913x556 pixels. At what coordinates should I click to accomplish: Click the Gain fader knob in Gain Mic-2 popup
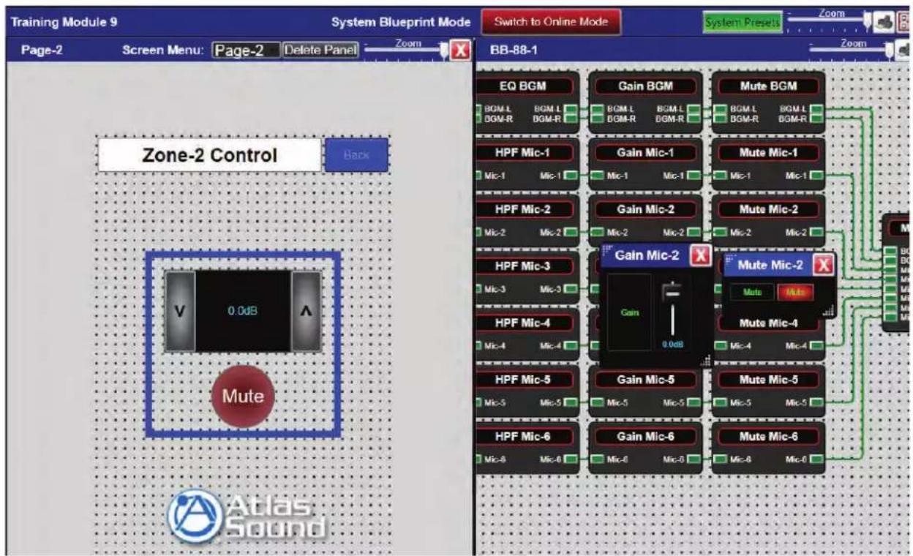pos(672,293)
